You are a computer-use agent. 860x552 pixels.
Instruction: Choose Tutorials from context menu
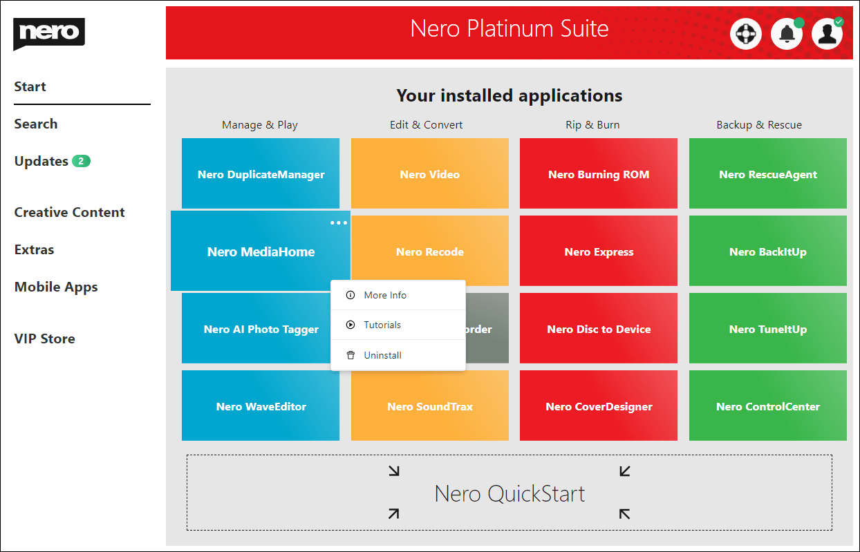[x=398, y=325]
